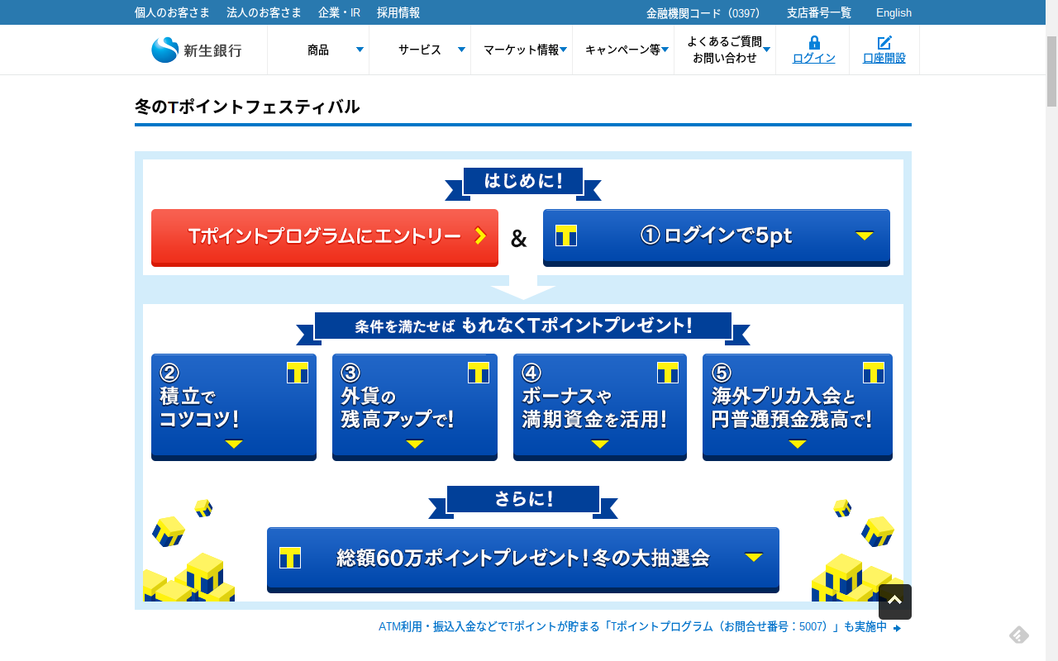
Task: Open the よくあるご質問 お問い合わせ menu
Action: pos(725,50)
